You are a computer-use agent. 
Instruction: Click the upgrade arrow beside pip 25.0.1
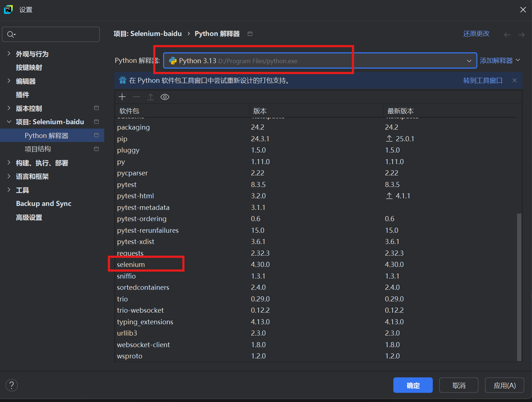click(389, 138)
